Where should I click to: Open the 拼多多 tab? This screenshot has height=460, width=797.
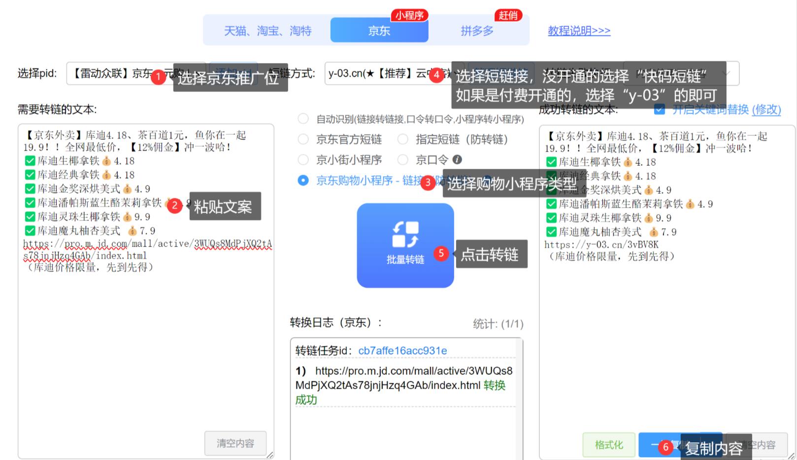coord(477,31)
